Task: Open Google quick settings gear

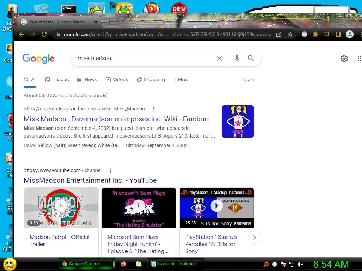Action: tap(344, 59)
